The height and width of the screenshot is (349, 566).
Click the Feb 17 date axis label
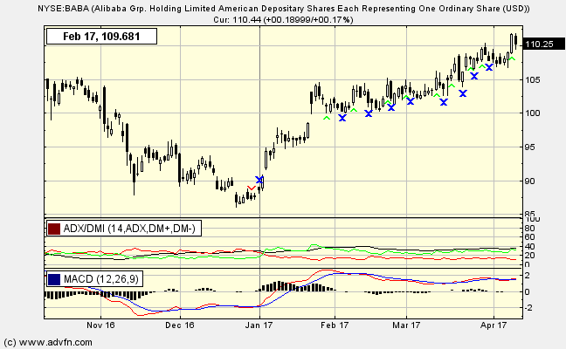[x=335, y=325]
